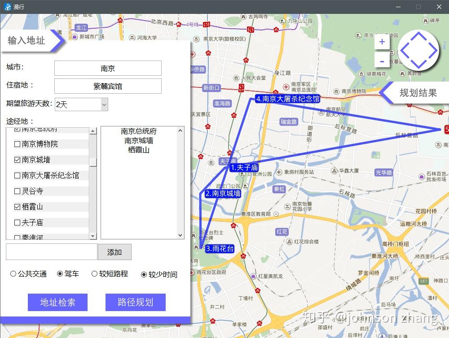Click the map zoom out minus icon
The image size is (449, 338).
[382, 61]
